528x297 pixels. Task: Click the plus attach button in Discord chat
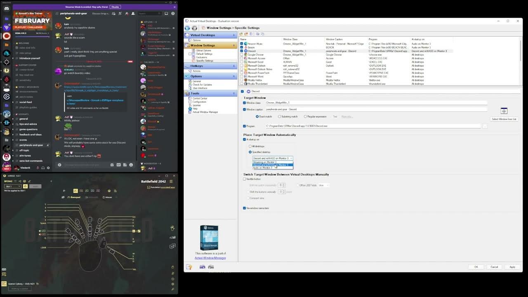tap(59, 165)
